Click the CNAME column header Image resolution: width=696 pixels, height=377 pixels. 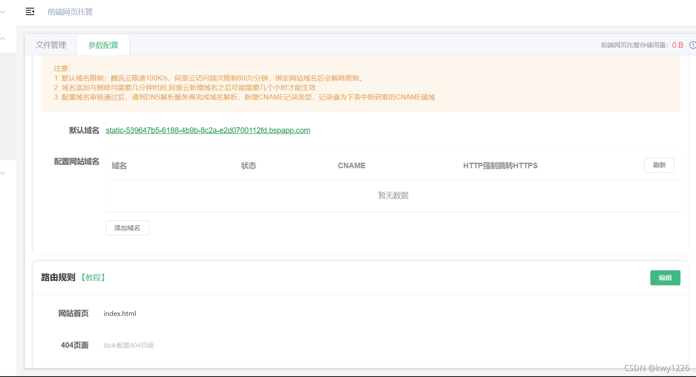coord(351,166)
